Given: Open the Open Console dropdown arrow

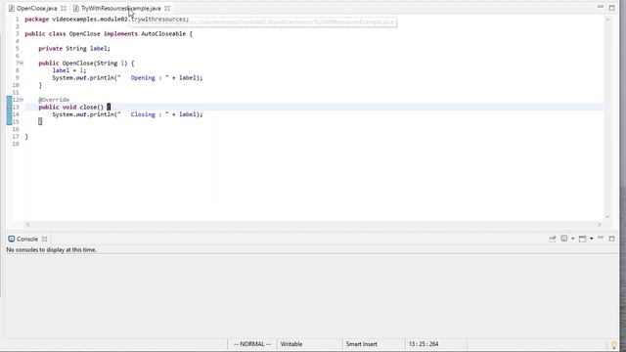Looking at the screenshot, I should [x=591, y=239].
